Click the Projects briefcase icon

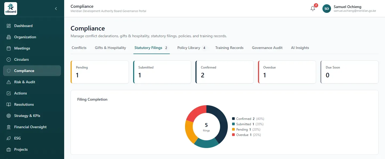point(9,149)
